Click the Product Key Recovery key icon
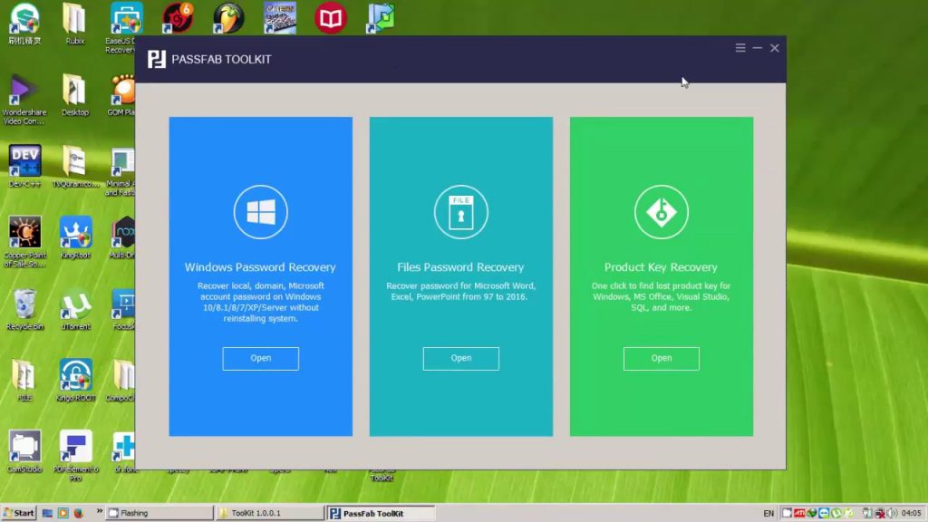The width and height of the screenshot is (928, 522). click(x=661, y=212)
